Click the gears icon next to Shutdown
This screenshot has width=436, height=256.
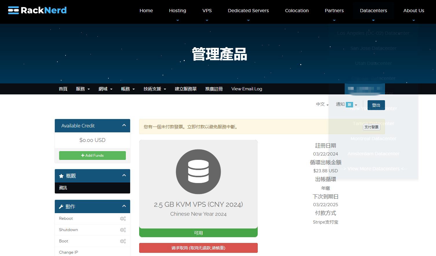(x=123, y=230)
